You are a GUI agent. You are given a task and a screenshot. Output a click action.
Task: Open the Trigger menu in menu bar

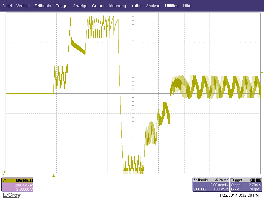(x=62, y=6)
